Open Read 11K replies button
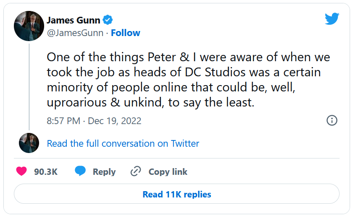Image resolution: width=353 pixels, height=218 pixels. (x=176, y=195)
